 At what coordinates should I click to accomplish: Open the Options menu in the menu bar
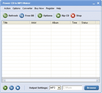pyautogui.click(x=17, y=8)
